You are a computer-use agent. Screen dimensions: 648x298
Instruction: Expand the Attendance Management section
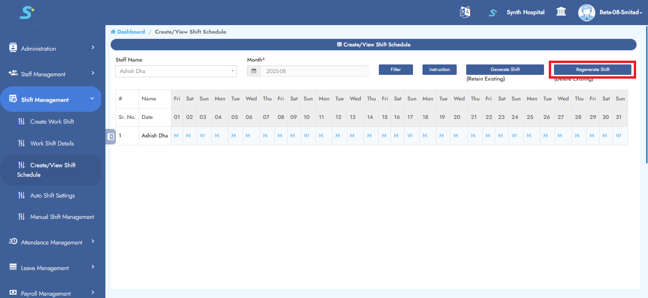click(51, 242)
